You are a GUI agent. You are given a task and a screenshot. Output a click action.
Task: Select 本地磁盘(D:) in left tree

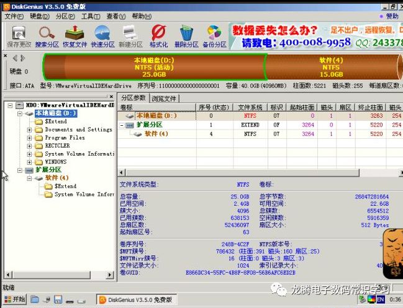point(56,113)
